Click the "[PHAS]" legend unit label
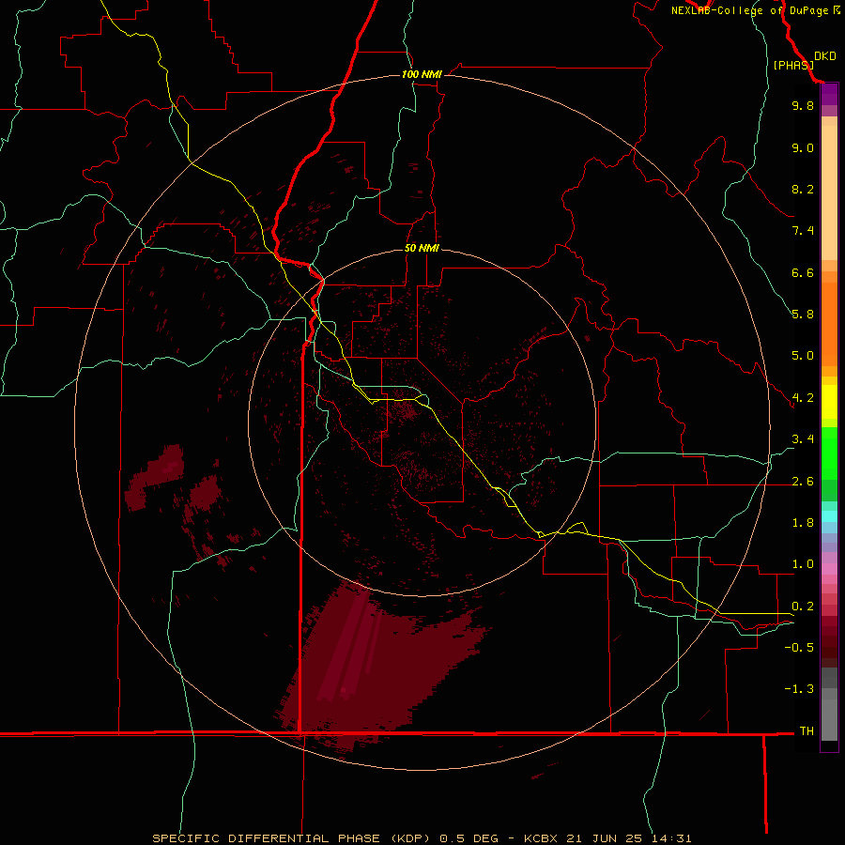Screen dimensions: 845x845 [x=792, y=66]
